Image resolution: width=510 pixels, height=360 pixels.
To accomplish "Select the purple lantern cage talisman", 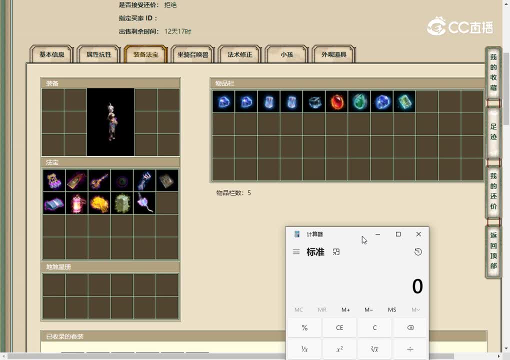I will pyautogui.click(x=54, y=180).
